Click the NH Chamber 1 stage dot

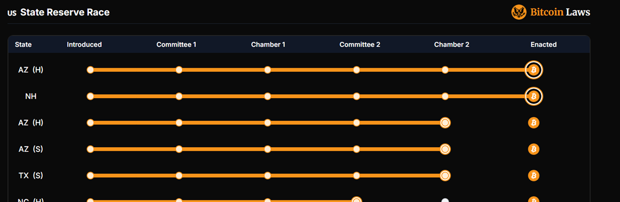pos(268,96)
